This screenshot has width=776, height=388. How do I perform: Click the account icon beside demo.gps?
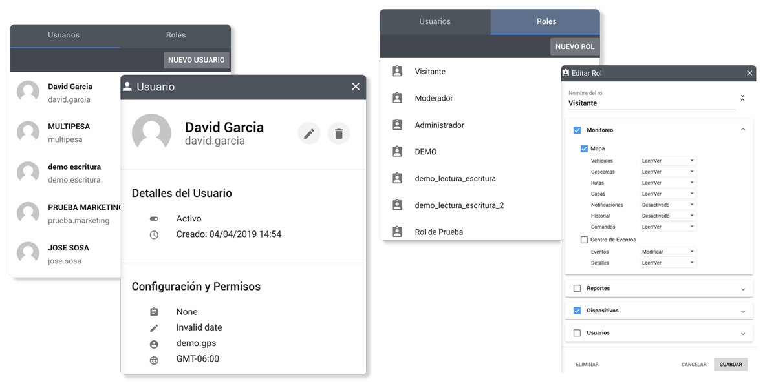(154, 344)
